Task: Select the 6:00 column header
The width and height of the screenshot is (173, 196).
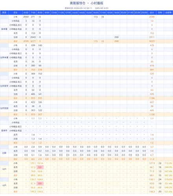Action: tap(26, 13)
